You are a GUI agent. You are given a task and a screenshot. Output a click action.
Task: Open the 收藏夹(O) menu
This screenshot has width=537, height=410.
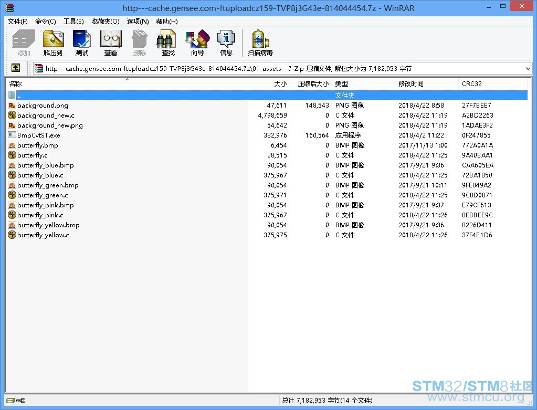coord(106,21)
